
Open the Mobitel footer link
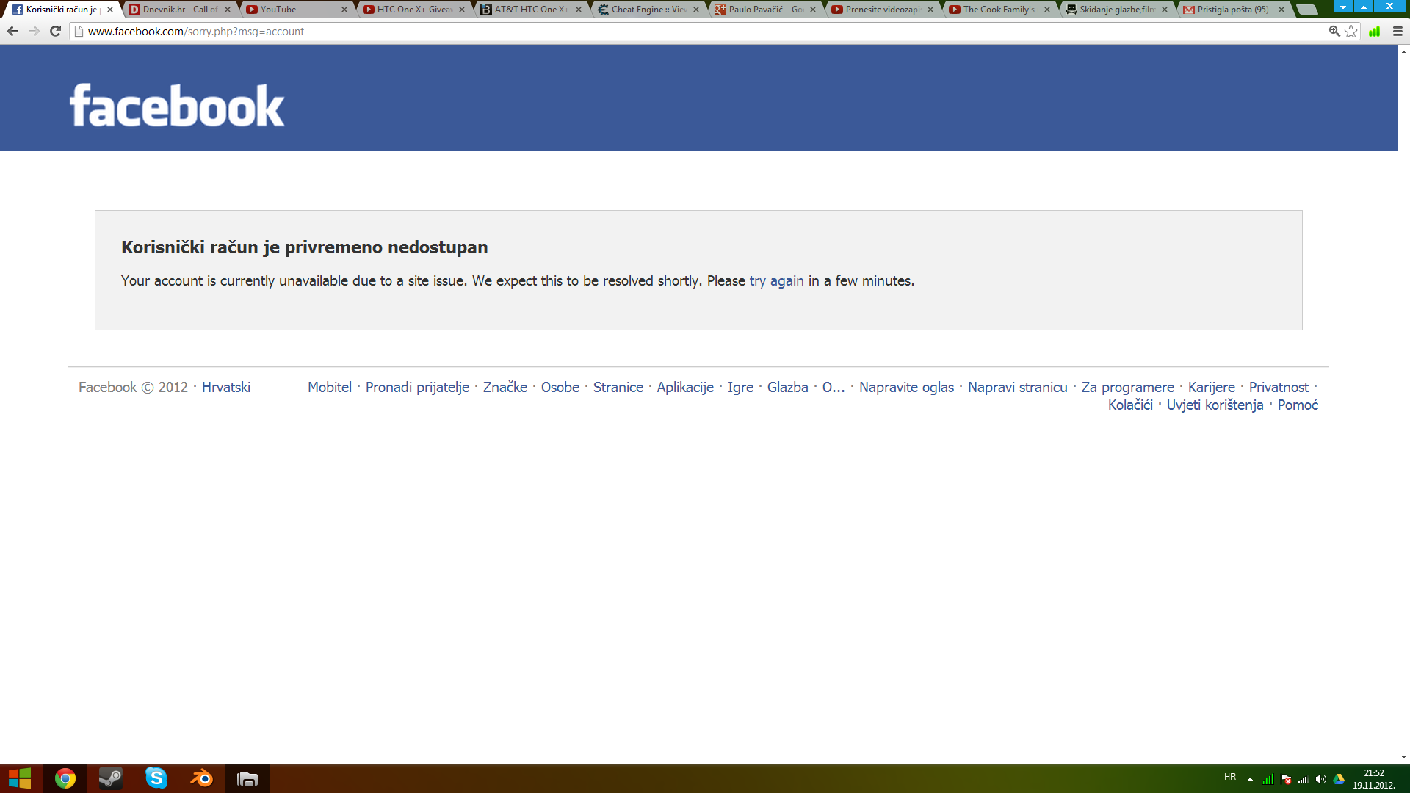(330, 387)
